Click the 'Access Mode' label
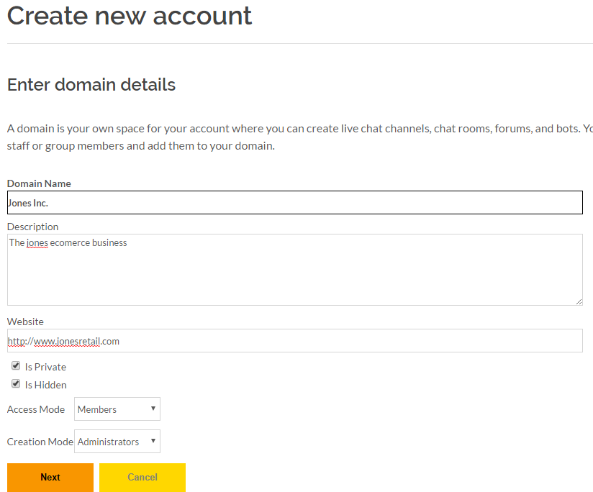The height and width of the screenshot is (492, 593). pyautogui.click(x=36, y=409)
